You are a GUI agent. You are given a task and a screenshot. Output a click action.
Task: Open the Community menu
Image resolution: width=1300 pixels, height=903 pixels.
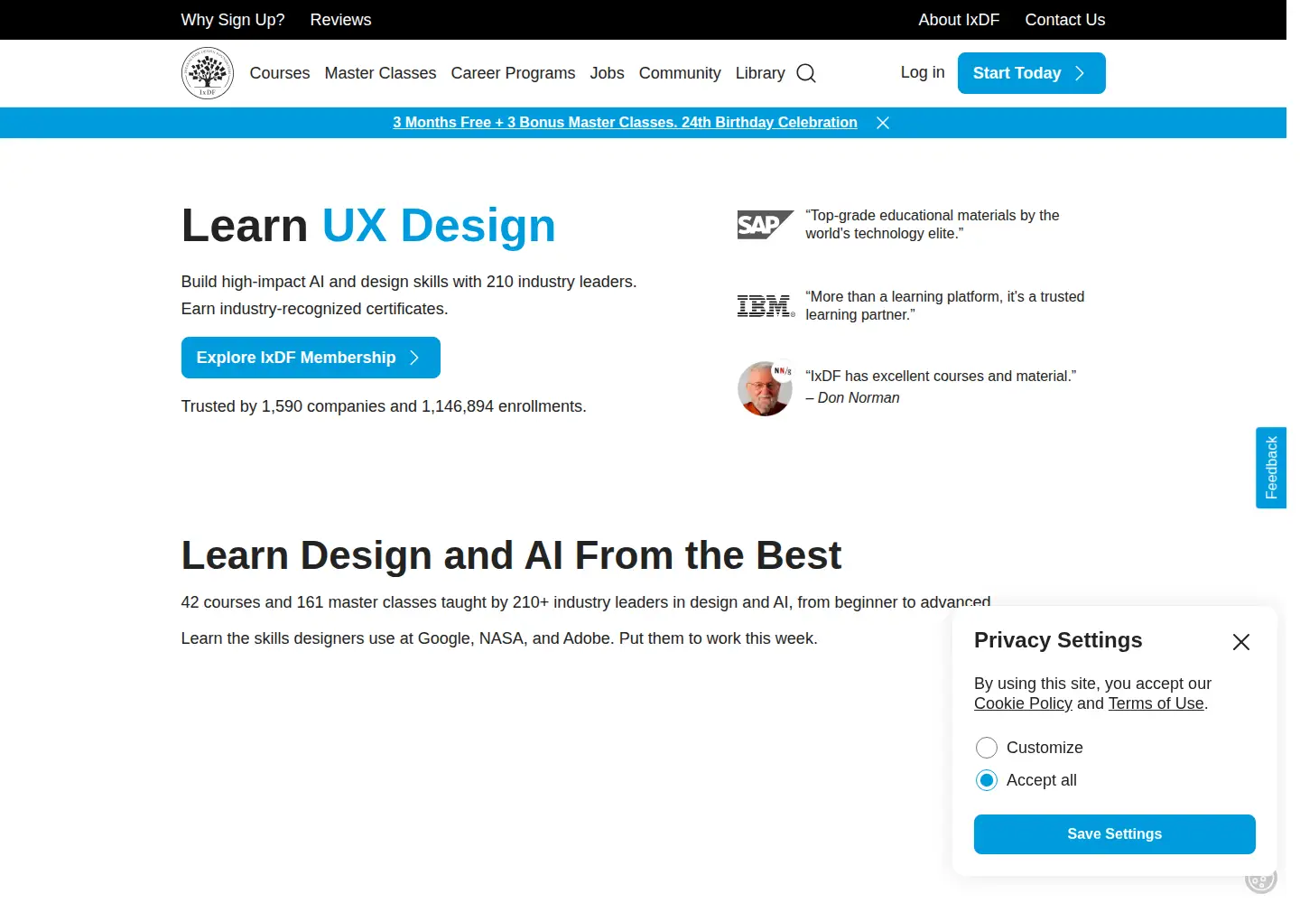click(680, 73)
